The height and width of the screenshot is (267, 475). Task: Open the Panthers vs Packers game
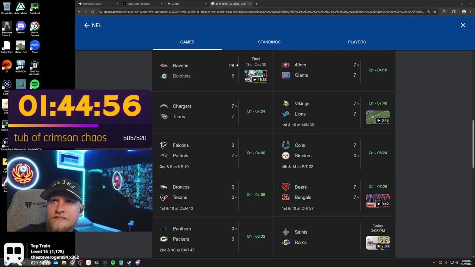[213, 238]
